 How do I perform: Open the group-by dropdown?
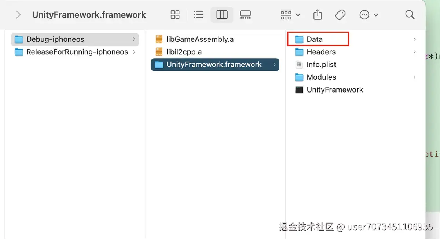point(290,15)
